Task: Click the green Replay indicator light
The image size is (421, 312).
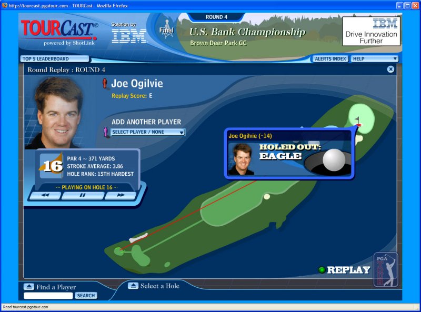Action: tap(322, 270)
